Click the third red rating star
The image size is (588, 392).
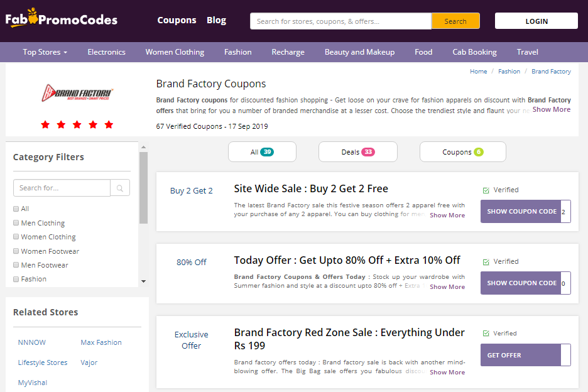[77, 124]
